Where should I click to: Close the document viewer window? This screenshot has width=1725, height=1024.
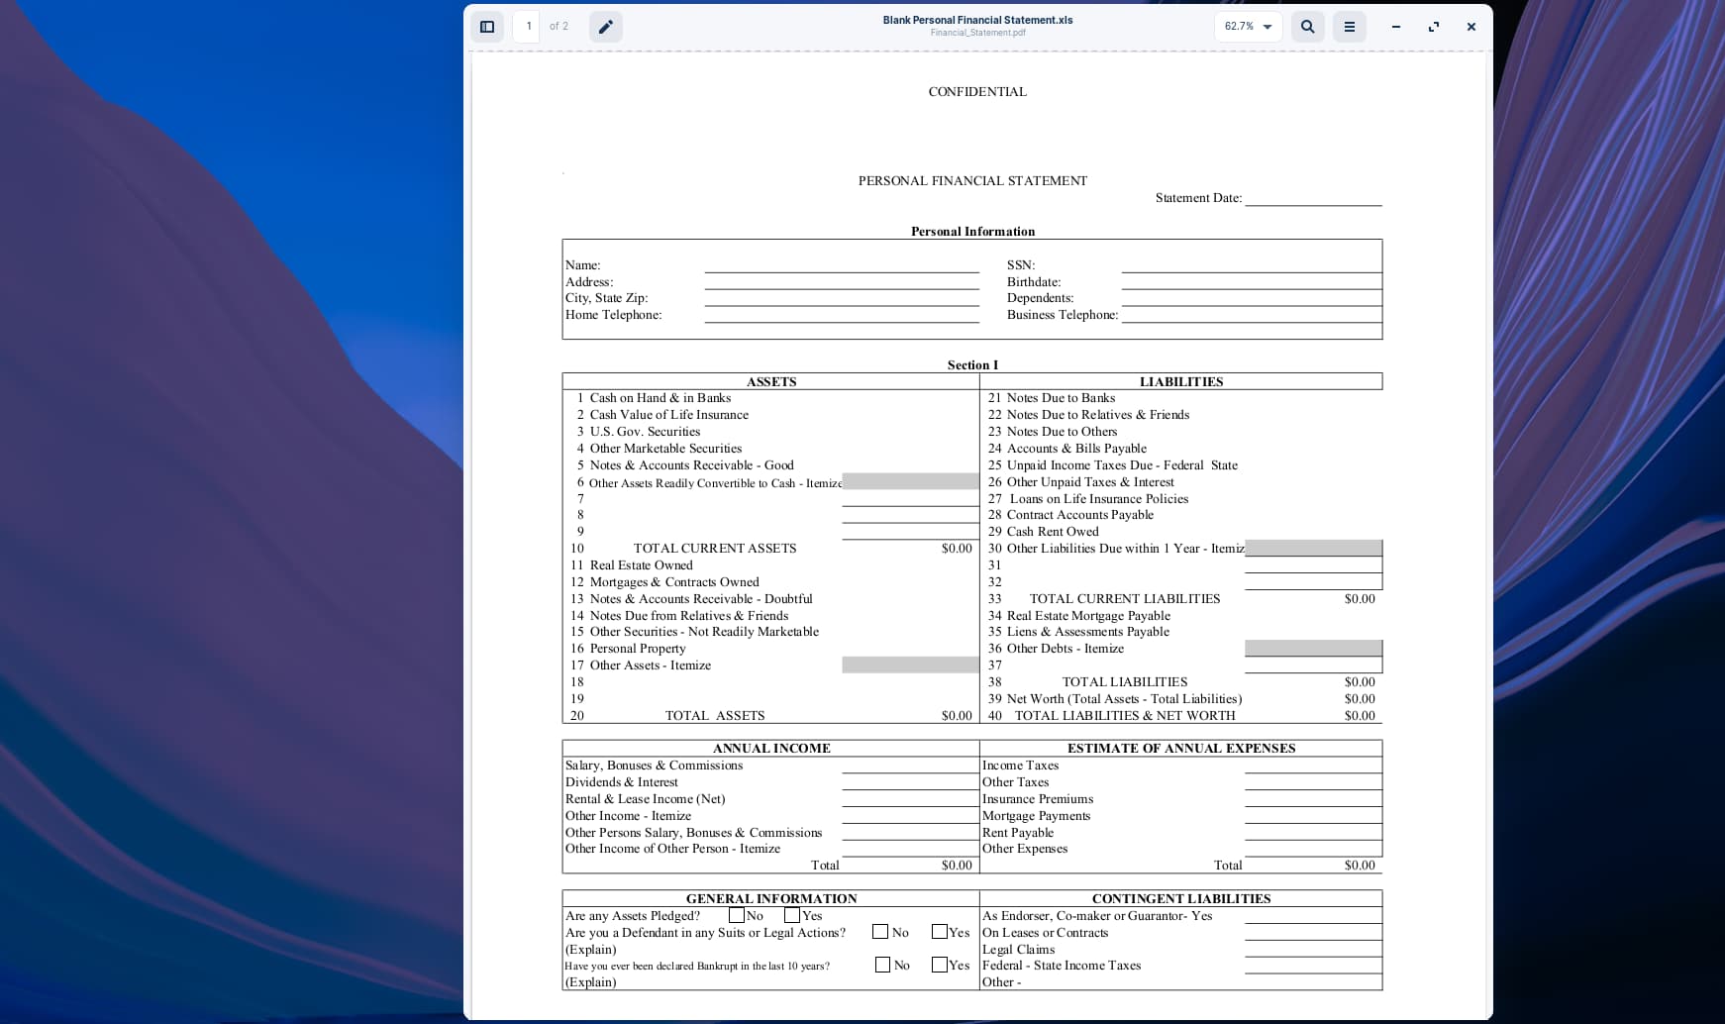tap(1471, 27)
